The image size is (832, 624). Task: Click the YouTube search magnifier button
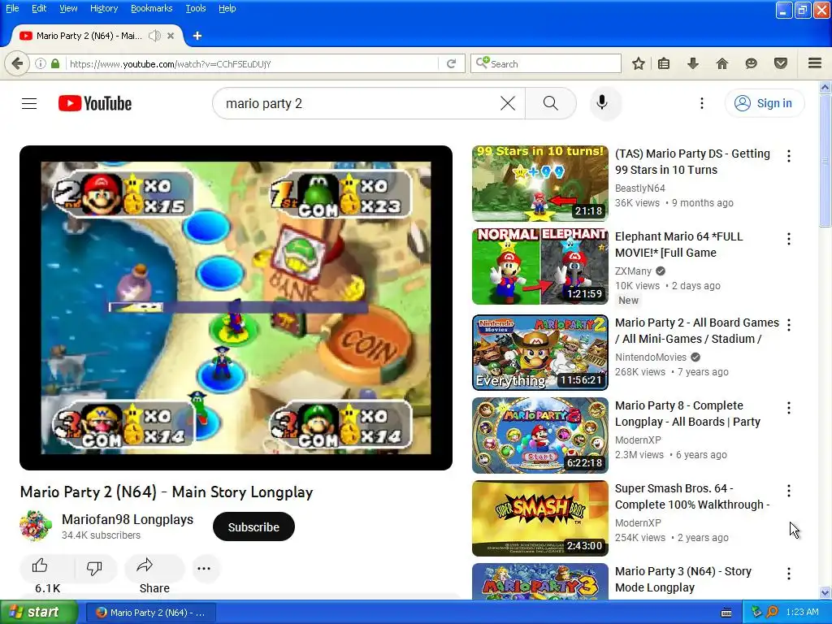click(x=551, y=103)
